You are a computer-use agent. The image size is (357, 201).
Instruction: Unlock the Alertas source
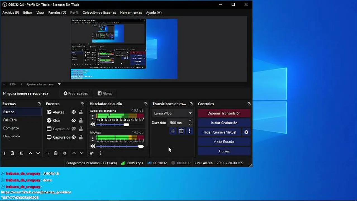[81, 112]
